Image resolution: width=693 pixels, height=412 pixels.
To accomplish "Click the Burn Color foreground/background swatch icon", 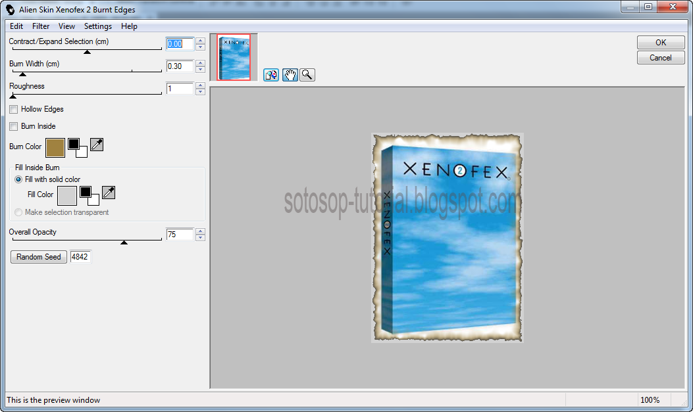I will coord(78,148).
